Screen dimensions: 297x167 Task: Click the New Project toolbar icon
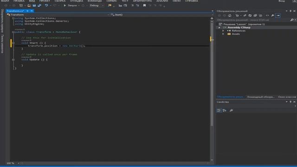pyautogui.click(x=21, y=6)
